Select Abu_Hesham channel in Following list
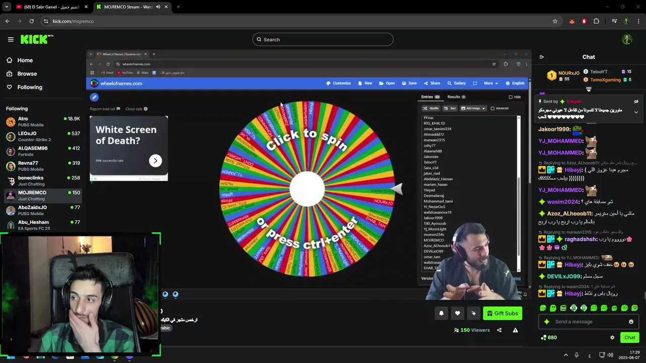Viewport: 646px width, 363px height. 43,225
